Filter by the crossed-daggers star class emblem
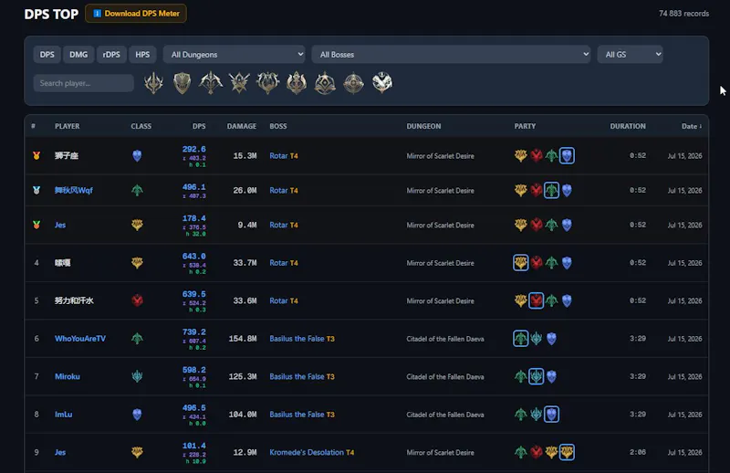730x473 pixels. click(239, 83)
